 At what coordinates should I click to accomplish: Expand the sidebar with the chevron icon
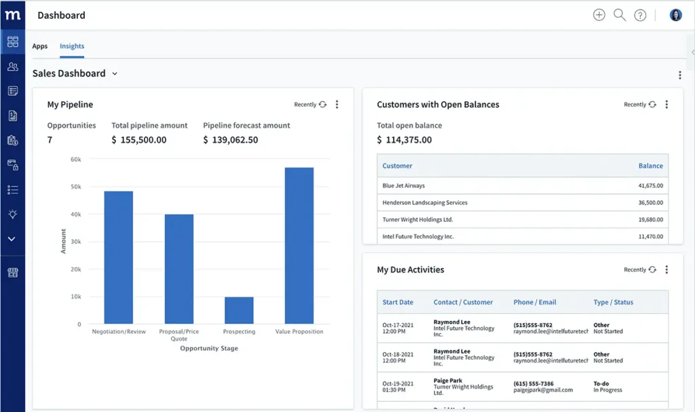coord(12,239)
